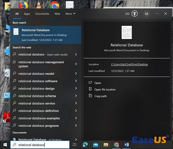Screen dimensions: 173x149
Task: Select the Web search tab
Action: coord(57,14)
